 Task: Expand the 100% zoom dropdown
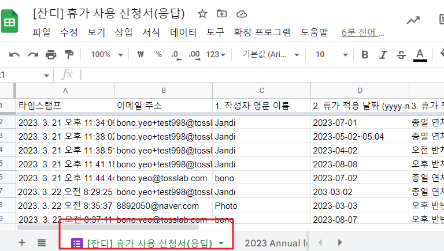pos(107,55)
